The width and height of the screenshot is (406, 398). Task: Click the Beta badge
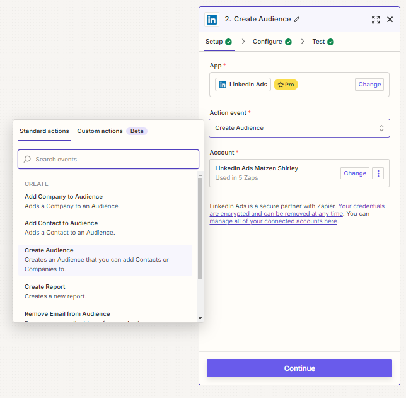pos(137,131)
